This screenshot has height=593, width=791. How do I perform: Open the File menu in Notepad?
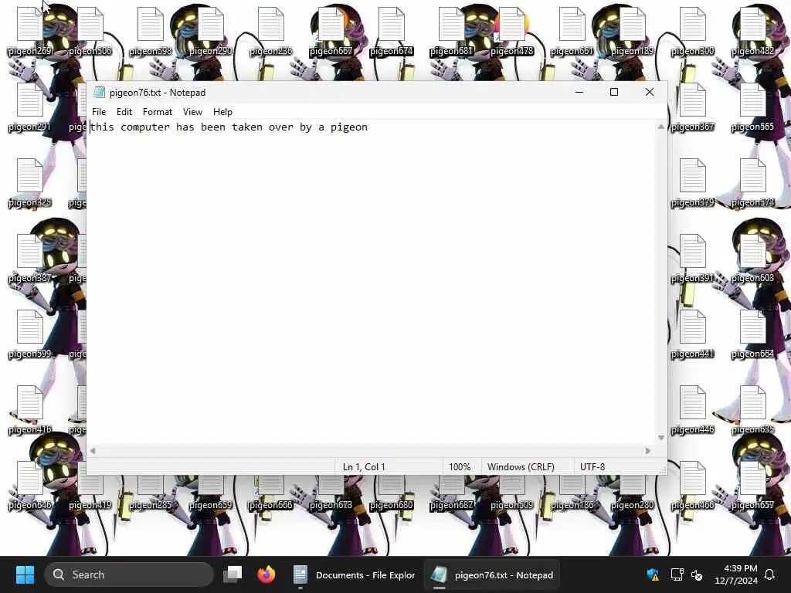point(99,112)
